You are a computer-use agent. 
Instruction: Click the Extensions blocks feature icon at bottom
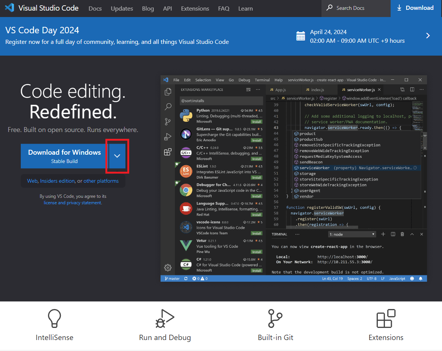[x=386, y=318]
